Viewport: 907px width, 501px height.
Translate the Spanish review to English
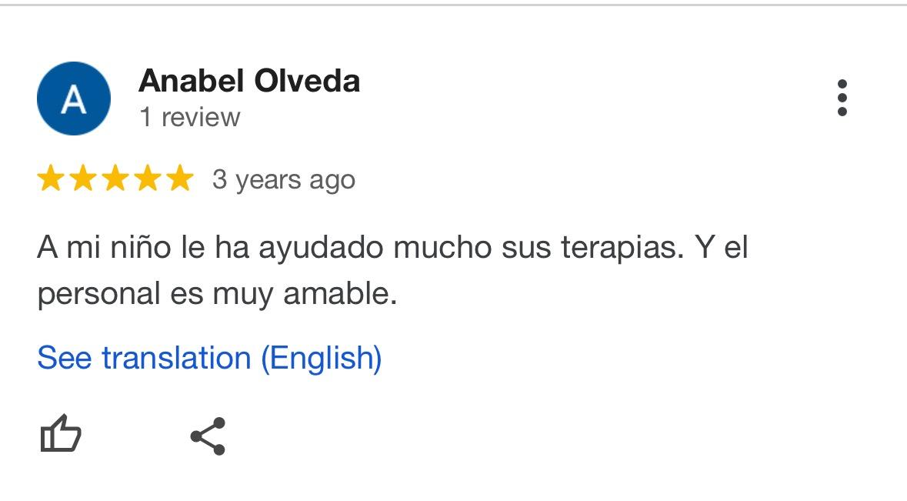(209, 358)
